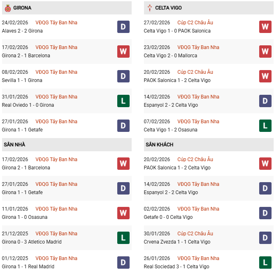This screenshot has height=272, width=274.
Task: Select the SÂN NHÀ section header
Action: point(15,145)
